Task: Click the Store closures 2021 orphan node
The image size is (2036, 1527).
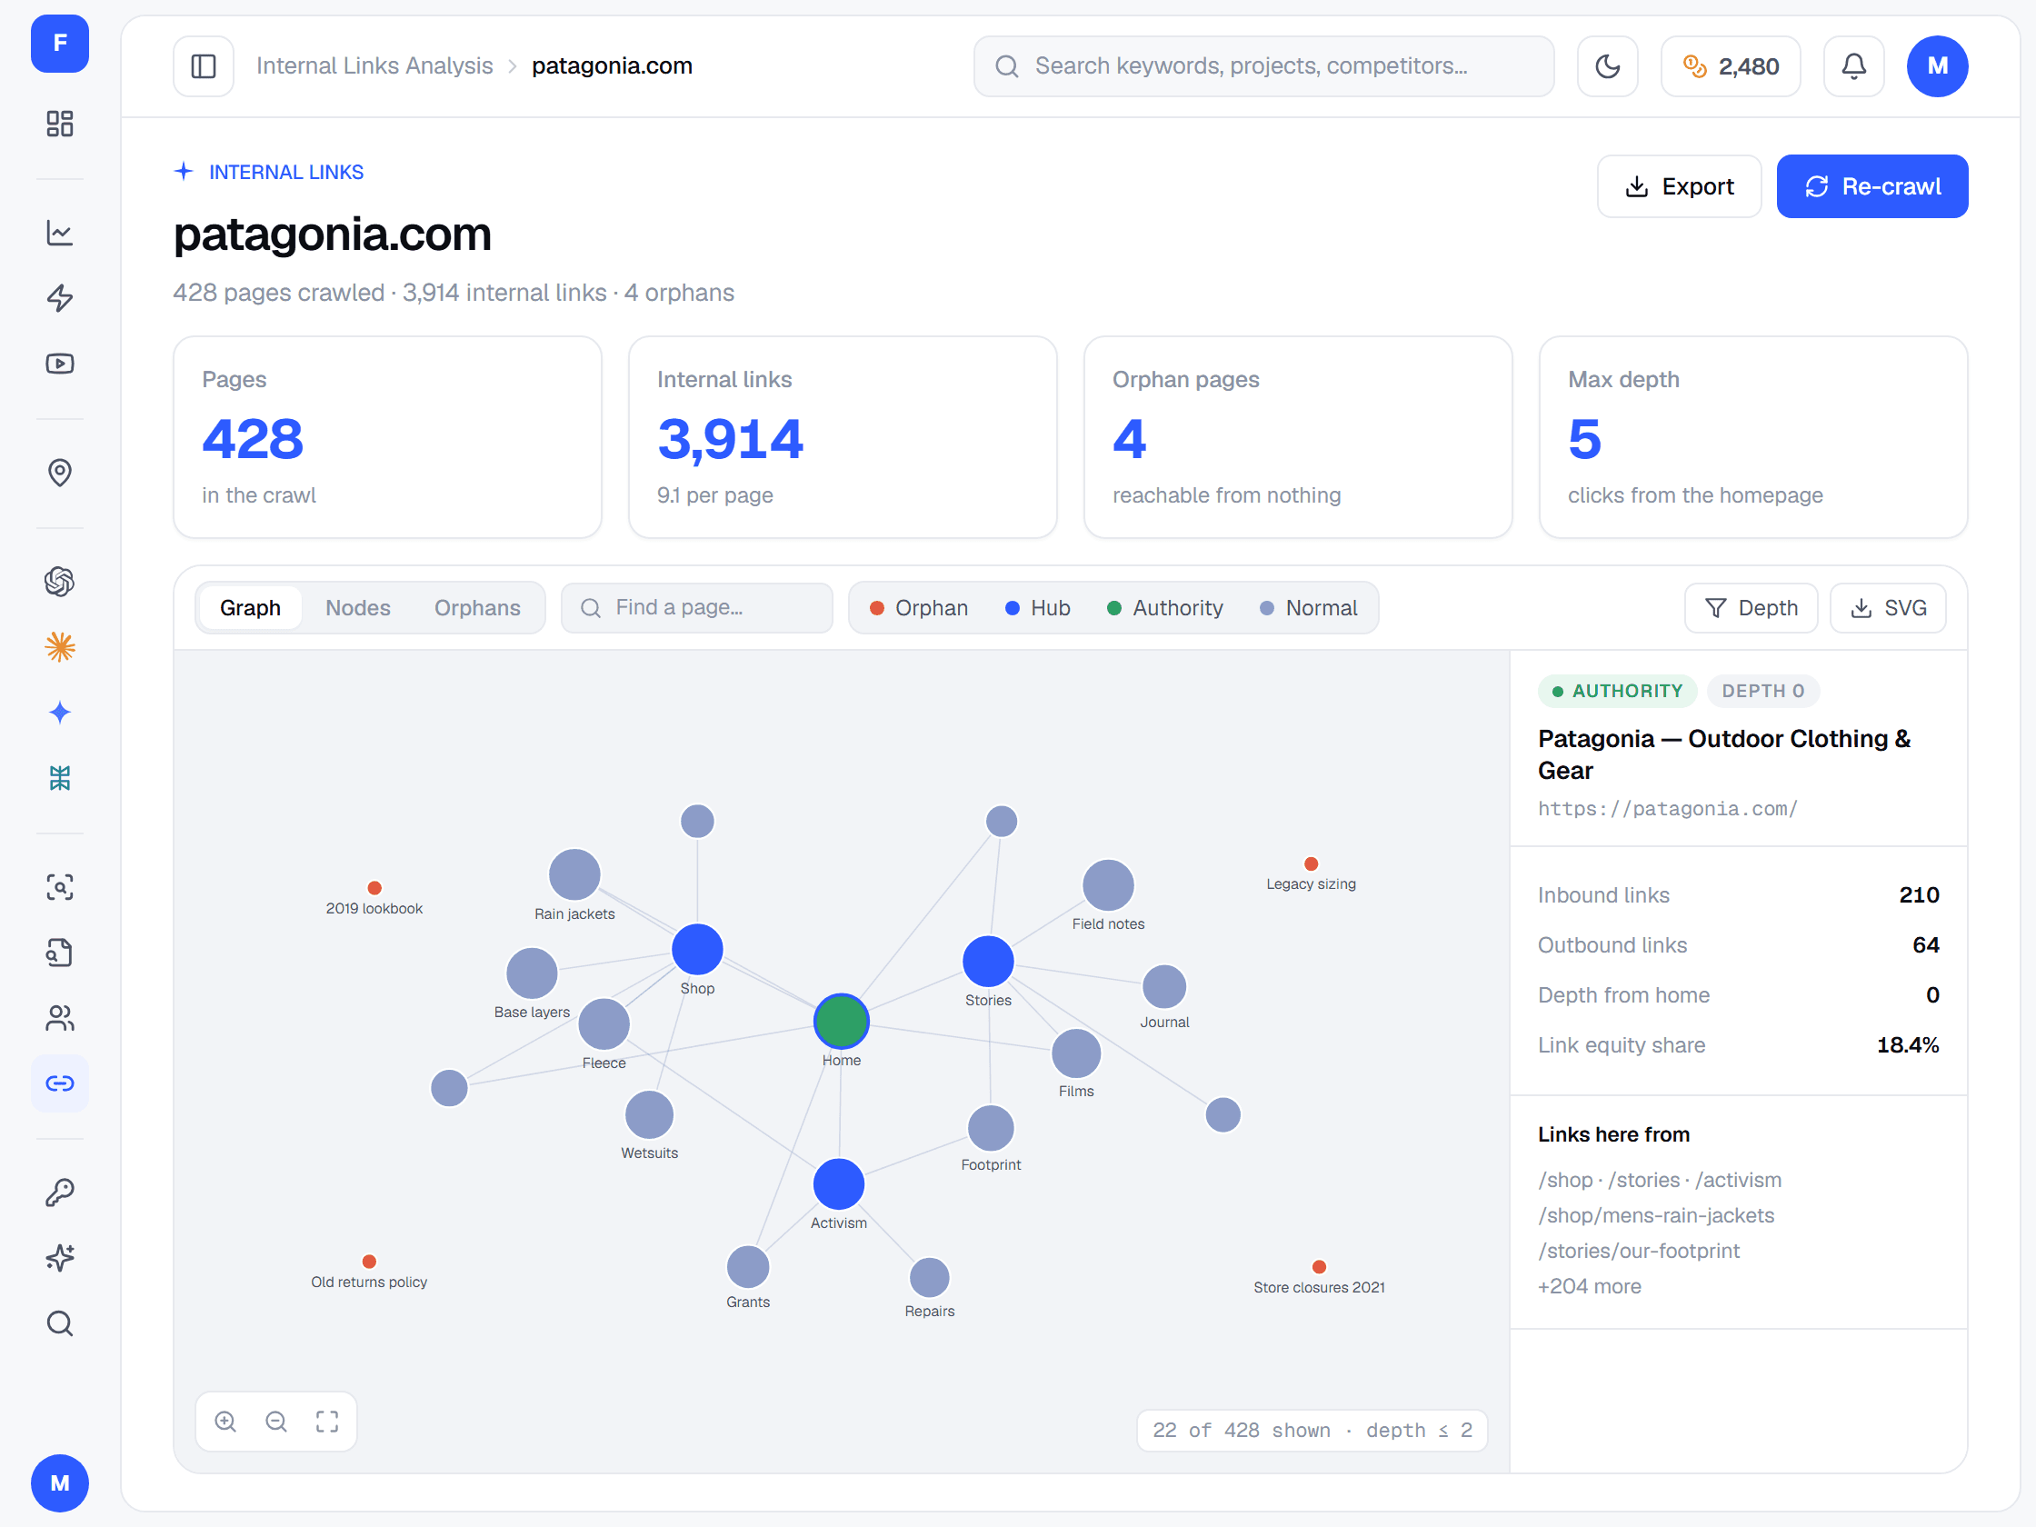Action: pyautogui.click(x=1319, y=1266)
